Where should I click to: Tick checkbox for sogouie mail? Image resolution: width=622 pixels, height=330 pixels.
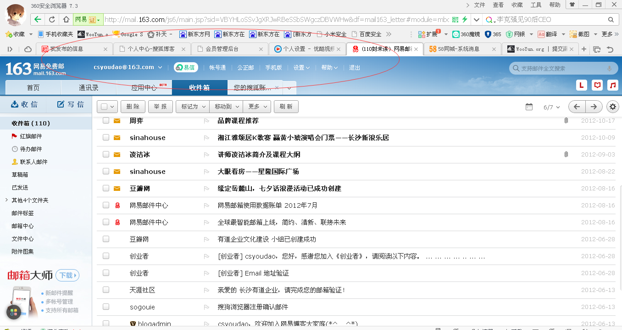(106, 307)
